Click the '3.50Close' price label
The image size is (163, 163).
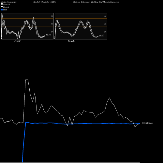pyautogui.click(x=147, y=123)
